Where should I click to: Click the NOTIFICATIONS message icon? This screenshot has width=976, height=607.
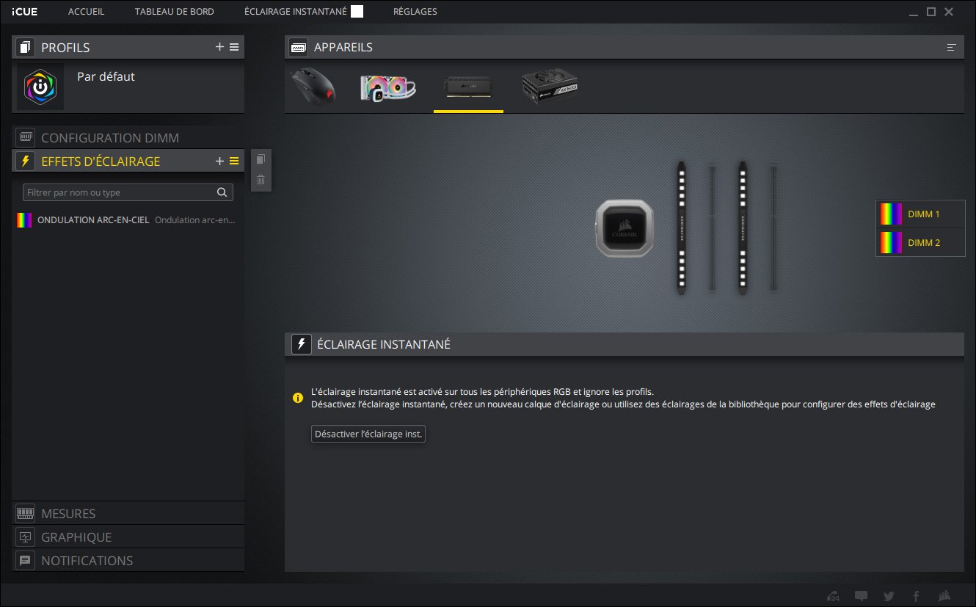(x=25, y=560)
